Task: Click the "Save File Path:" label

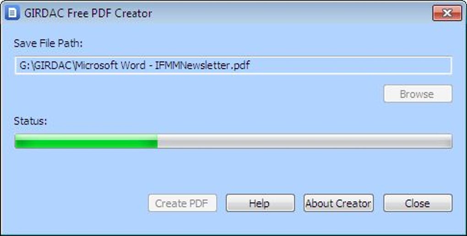Action: pyautogui.click(x=48, y=43)
